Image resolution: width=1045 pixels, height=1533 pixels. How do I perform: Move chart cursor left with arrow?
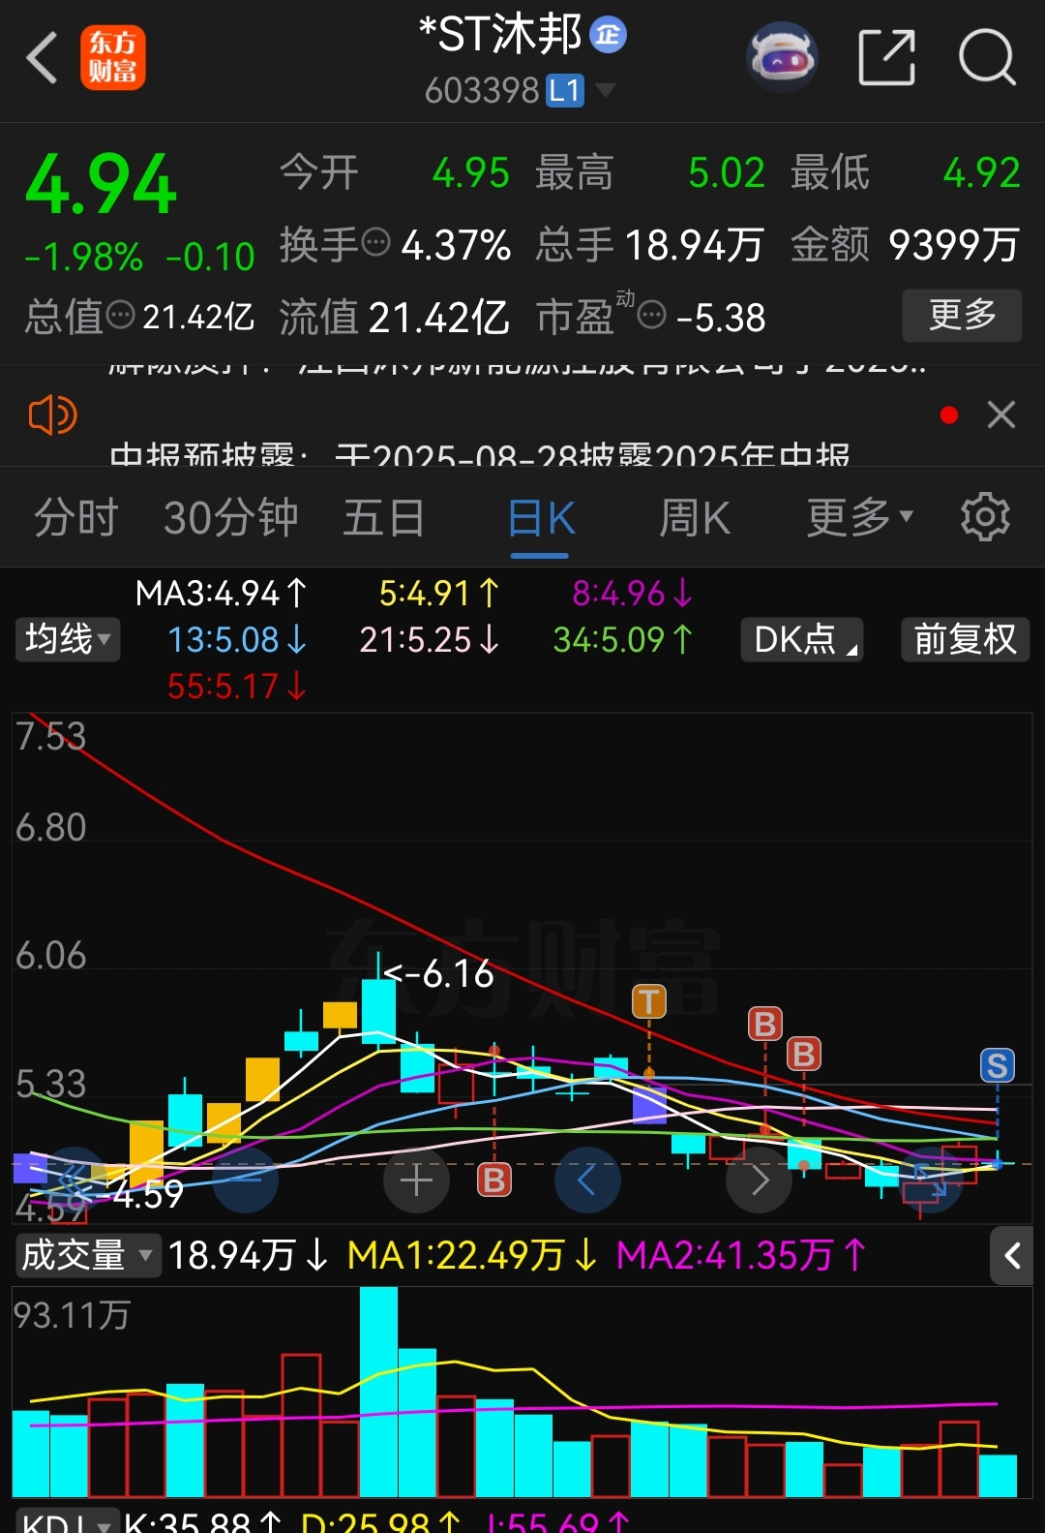point(587,1180)
